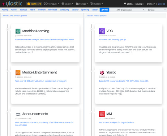This screenshot has width=167, height=136.
Task: Click the global.cloudops username text
Action: click(135, 4)
